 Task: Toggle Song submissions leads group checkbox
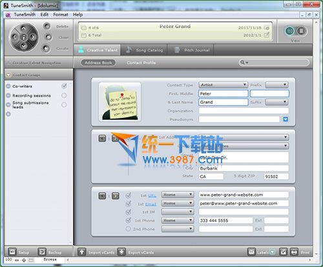point(64,104)
